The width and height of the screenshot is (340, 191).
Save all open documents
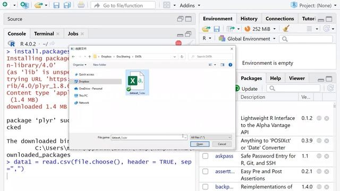[67, 5]
